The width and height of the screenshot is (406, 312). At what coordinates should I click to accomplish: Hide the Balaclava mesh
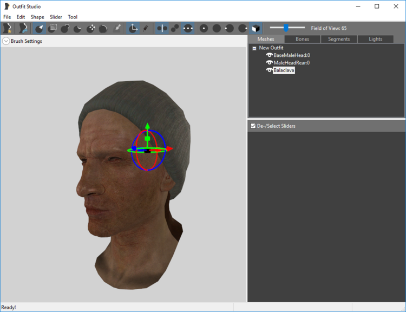click(x=269, y=70)
